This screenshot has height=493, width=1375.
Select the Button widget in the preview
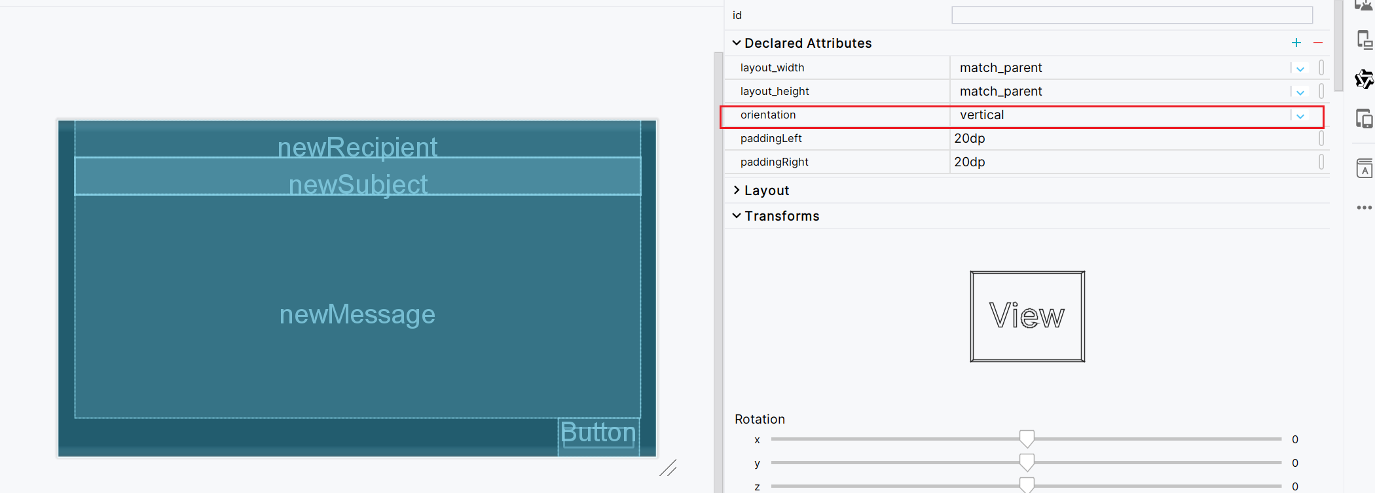[598, 436]
